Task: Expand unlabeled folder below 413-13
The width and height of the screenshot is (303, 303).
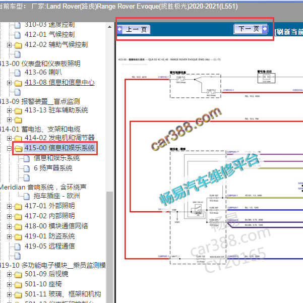Action: (9, 120)
